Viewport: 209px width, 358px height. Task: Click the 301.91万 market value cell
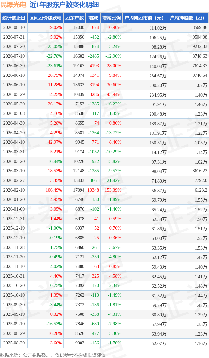(x=159, y=104)
